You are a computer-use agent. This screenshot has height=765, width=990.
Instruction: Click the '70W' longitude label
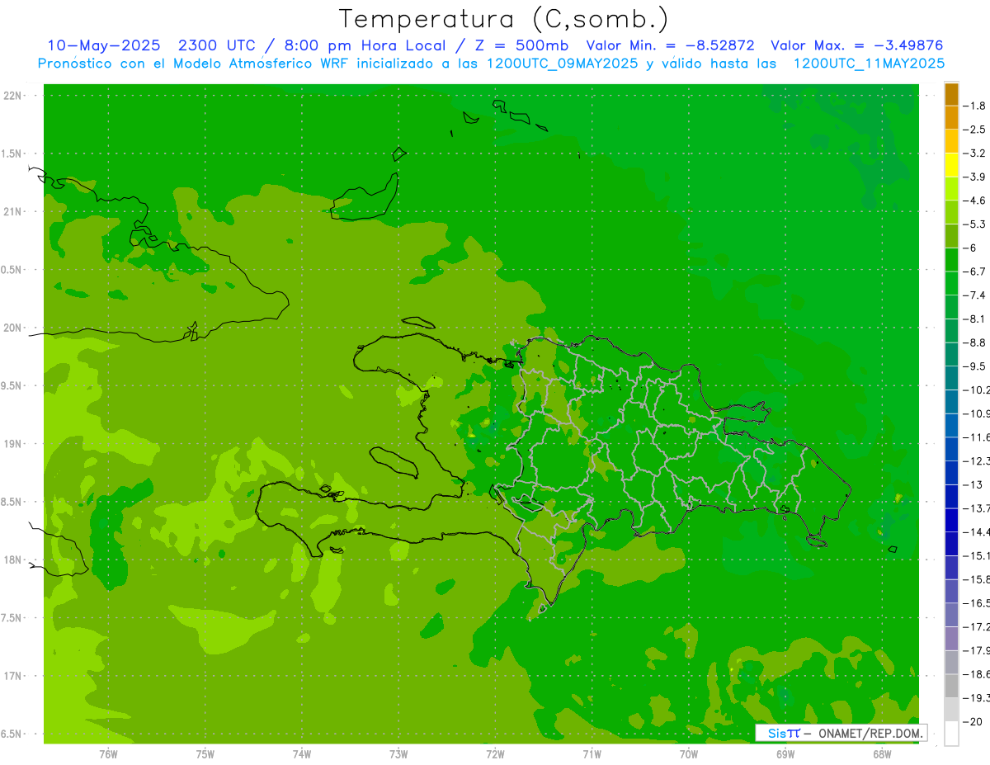coord(689,754)
